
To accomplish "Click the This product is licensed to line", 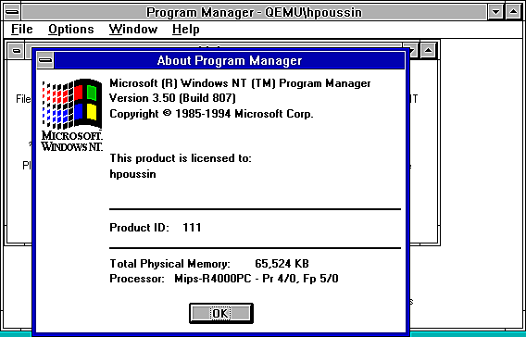I will [x=181, y=158].
